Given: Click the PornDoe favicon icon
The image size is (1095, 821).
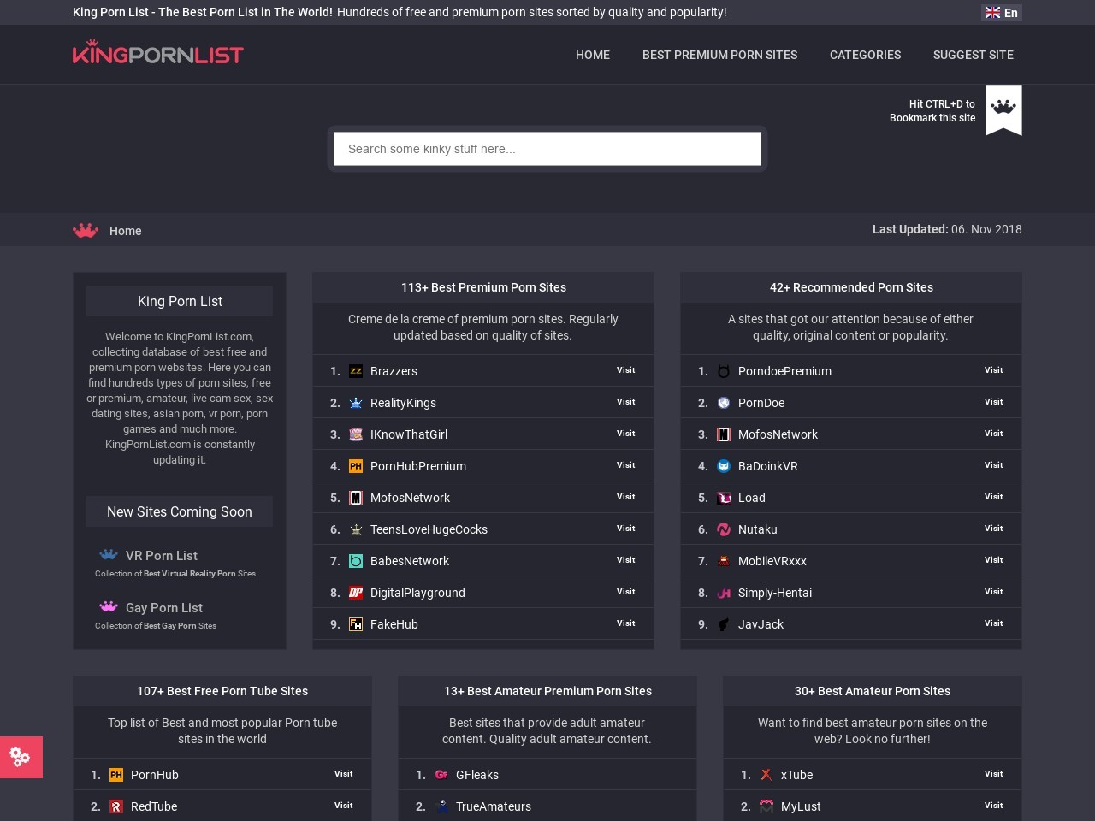Looking at the screenshot, I should (x=724, y=403).
